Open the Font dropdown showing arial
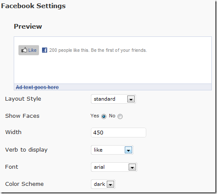 click(x=114, y=167)
